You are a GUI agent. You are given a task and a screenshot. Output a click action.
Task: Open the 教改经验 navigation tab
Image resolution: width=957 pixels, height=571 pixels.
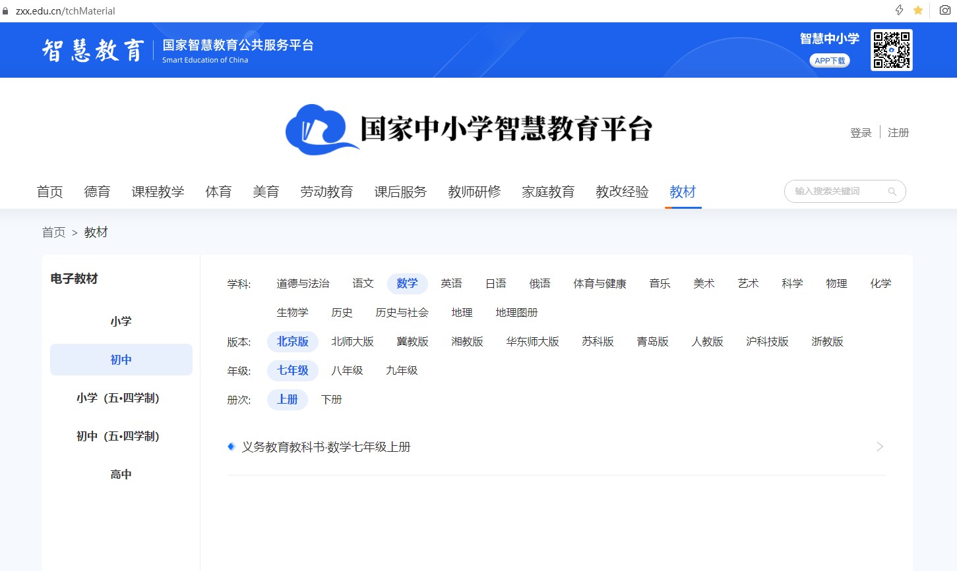[x=623, y=192]
